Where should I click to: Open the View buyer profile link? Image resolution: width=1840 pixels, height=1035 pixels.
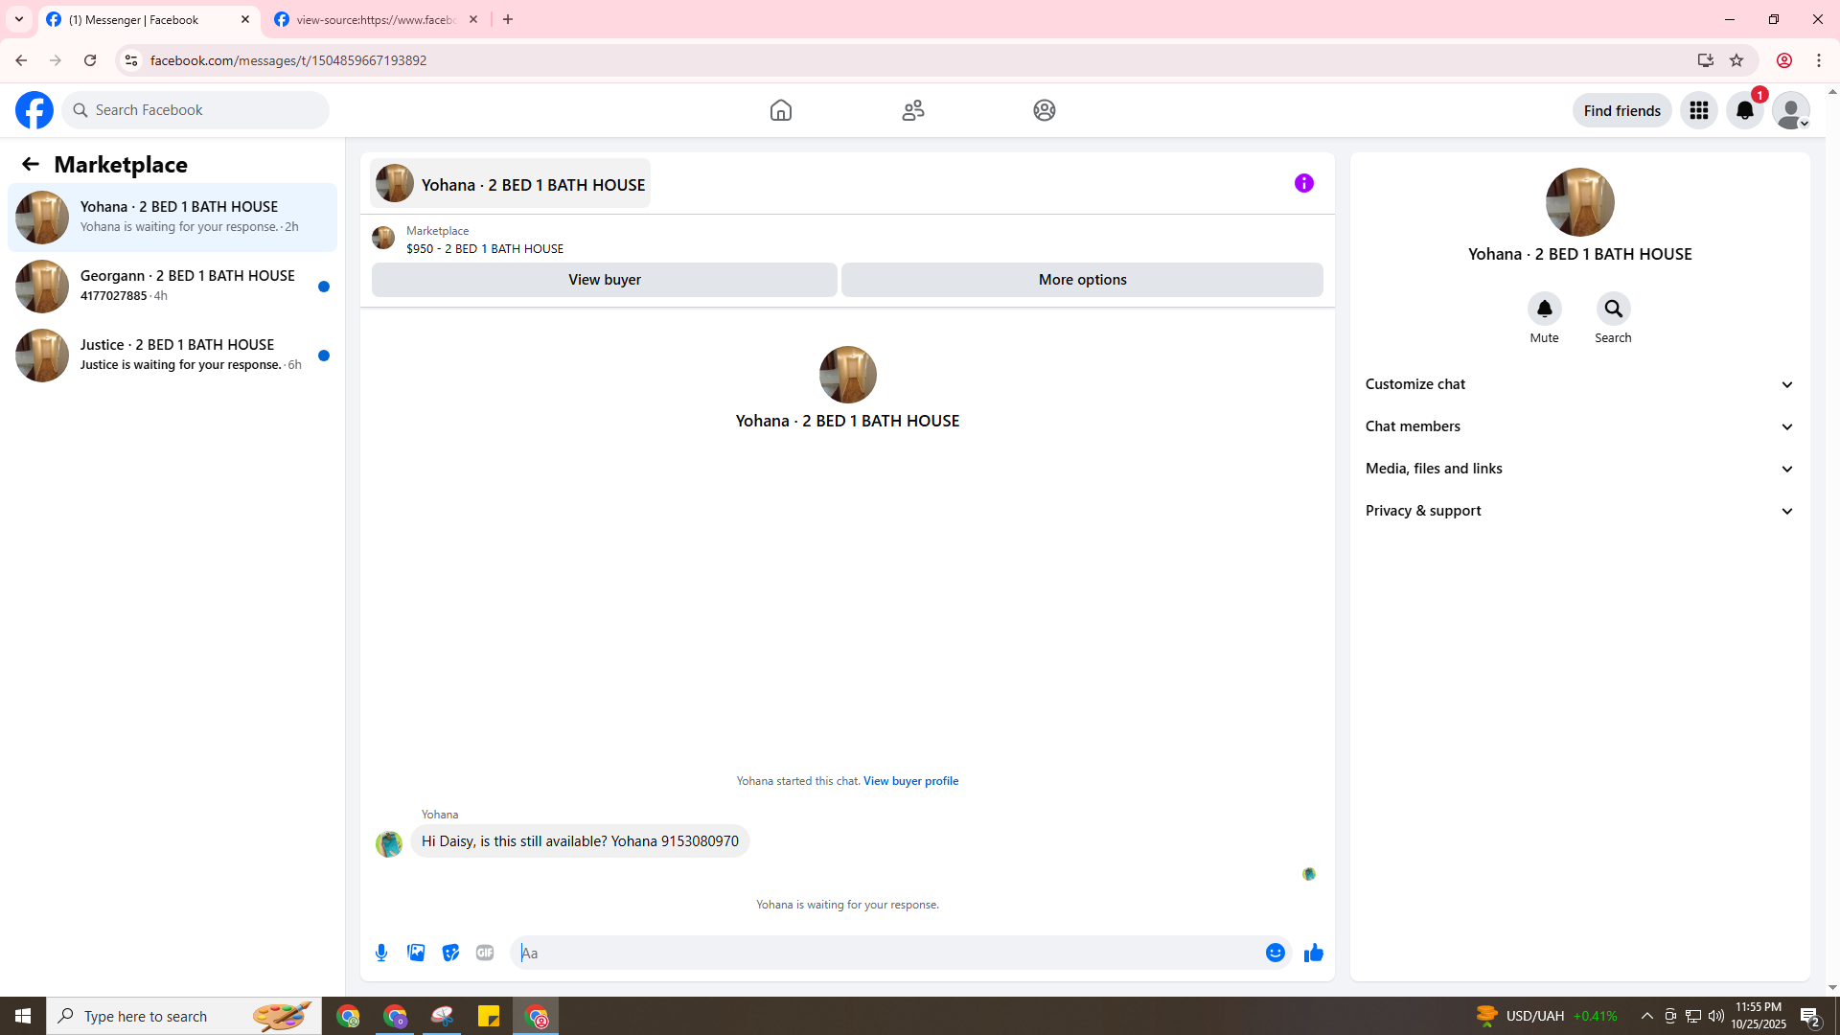[910, 781]
